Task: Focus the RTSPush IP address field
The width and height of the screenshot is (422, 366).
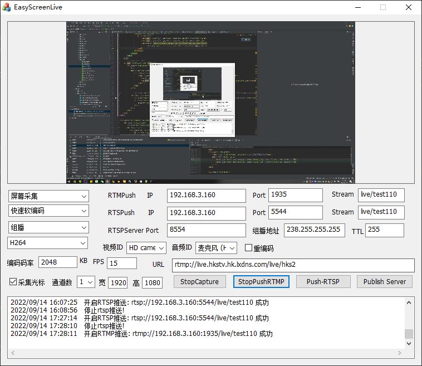Action: coord(207,213)
